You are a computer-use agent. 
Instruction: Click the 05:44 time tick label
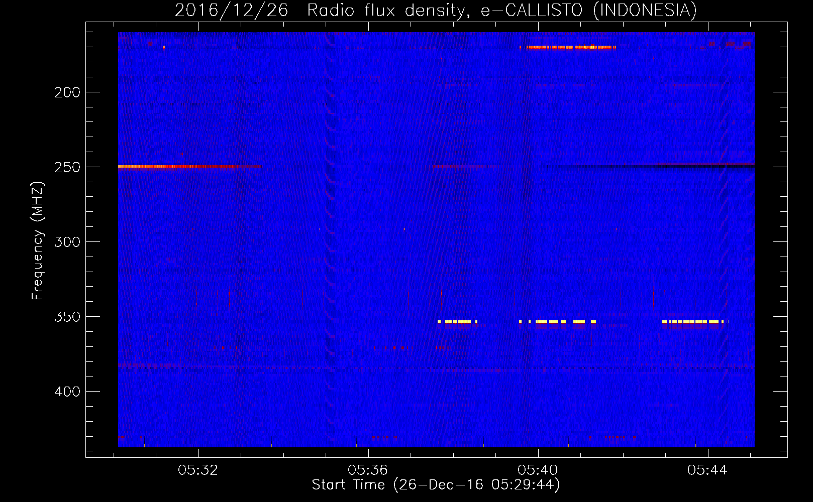click(708, 470)
